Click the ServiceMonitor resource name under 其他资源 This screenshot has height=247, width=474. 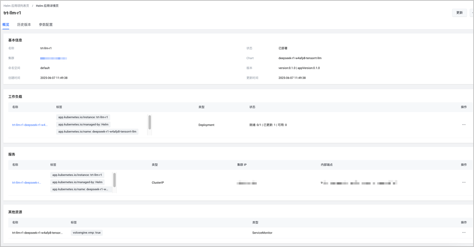point(37,233)
